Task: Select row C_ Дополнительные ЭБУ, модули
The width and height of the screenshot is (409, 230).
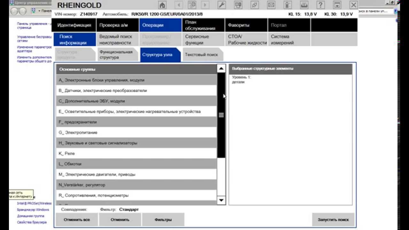Action: (136, 101)
